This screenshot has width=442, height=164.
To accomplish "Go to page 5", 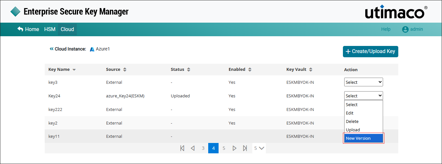I will tap(224, 148).
